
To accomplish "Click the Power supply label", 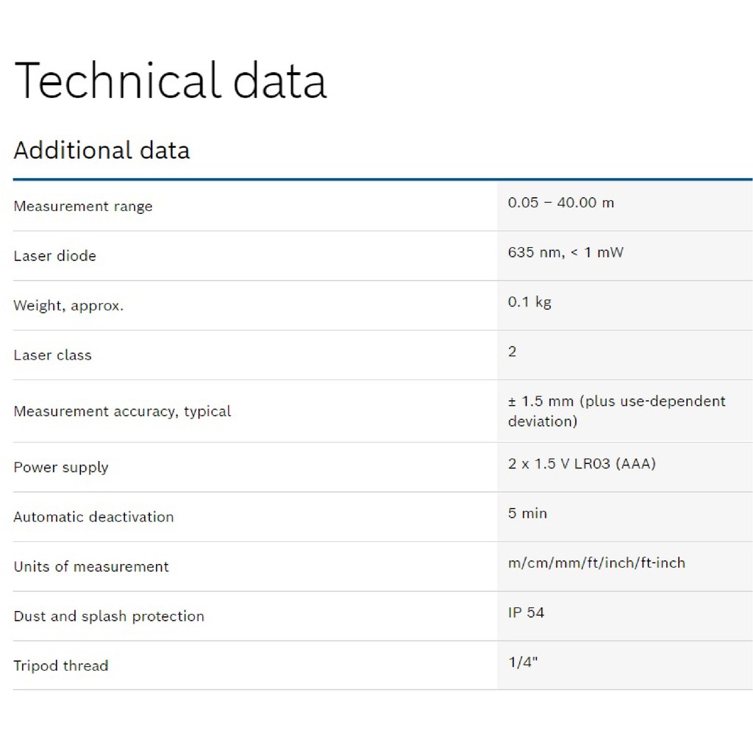I will click(61, 468).
